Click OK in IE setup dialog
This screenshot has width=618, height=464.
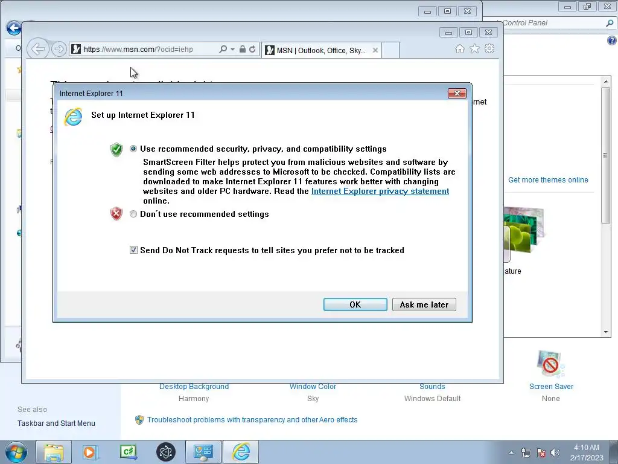point(355,304)
